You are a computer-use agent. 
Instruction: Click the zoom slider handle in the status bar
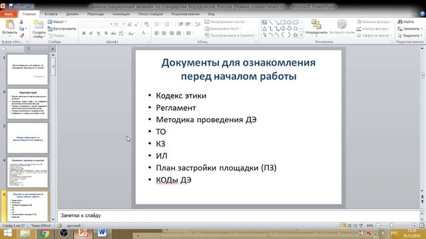391,226
